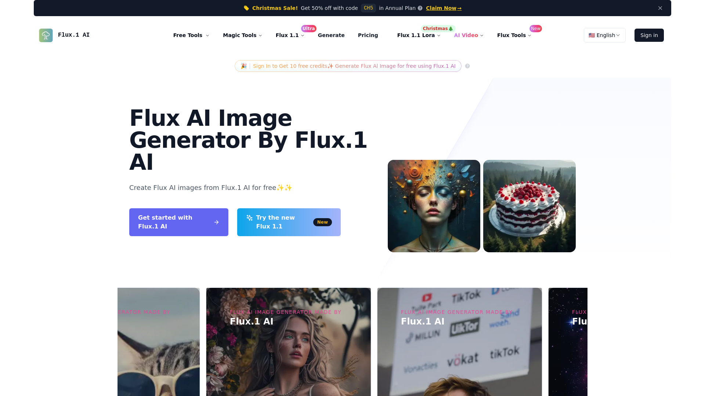The image size is (705, 396).
Task: Click the Flux.1 AI logo icon
Action: 46,35
